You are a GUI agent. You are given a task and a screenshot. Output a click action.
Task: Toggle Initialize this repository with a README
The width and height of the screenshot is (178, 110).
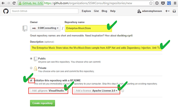click(31, 81)
